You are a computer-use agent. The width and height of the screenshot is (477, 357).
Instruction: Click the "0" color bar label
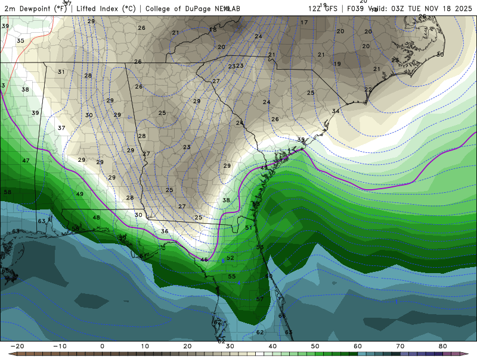click(x=102, y=346)
